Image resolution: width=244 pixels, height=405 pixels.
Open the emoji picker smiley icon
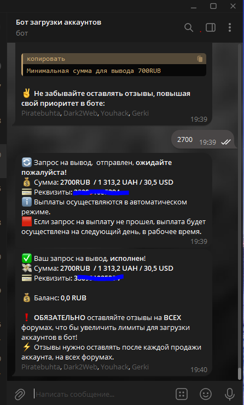pos(206,394)
